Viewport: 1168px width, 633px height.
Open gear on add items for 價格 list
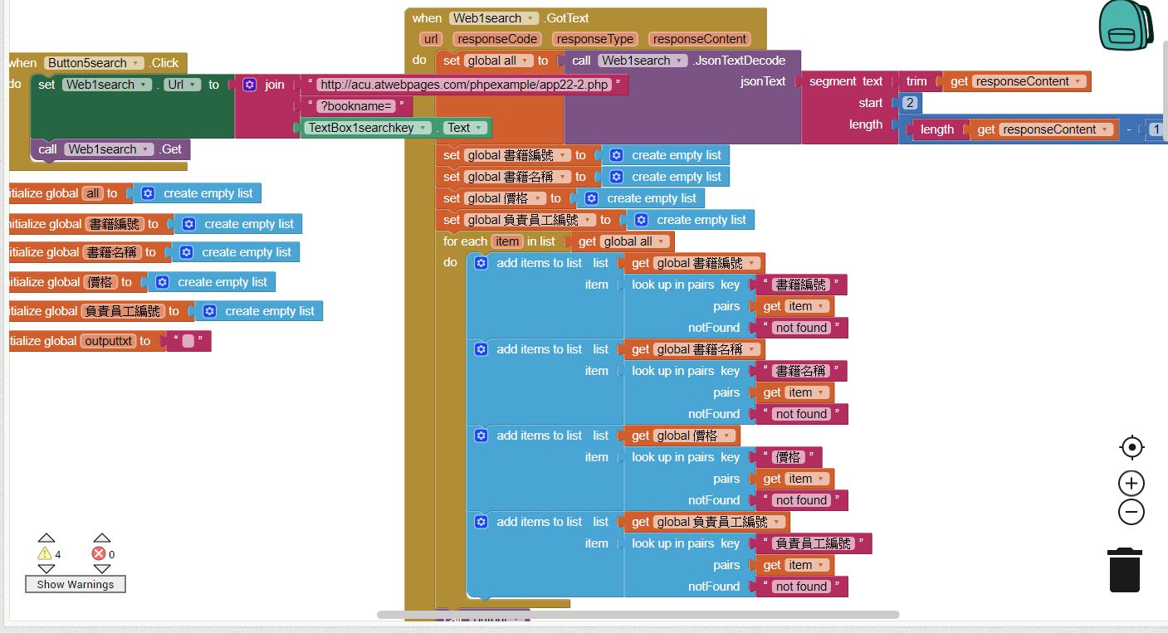click(x=481, y=436)
